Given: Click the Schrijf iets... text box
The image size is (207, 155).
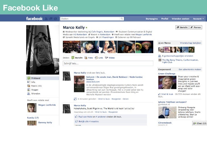Looking at the screenshot, I should (108, 63).
